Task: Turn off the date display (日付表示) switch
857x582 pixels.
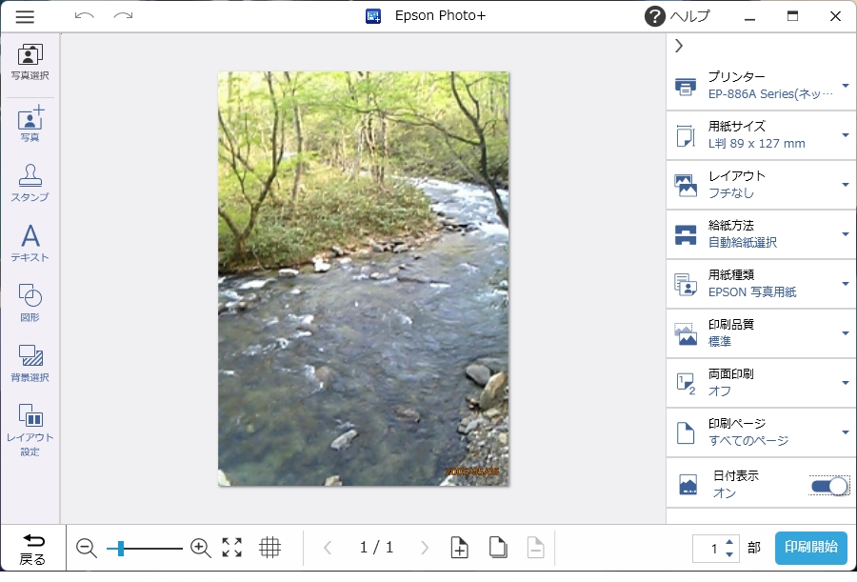Action: click(828, 487)
